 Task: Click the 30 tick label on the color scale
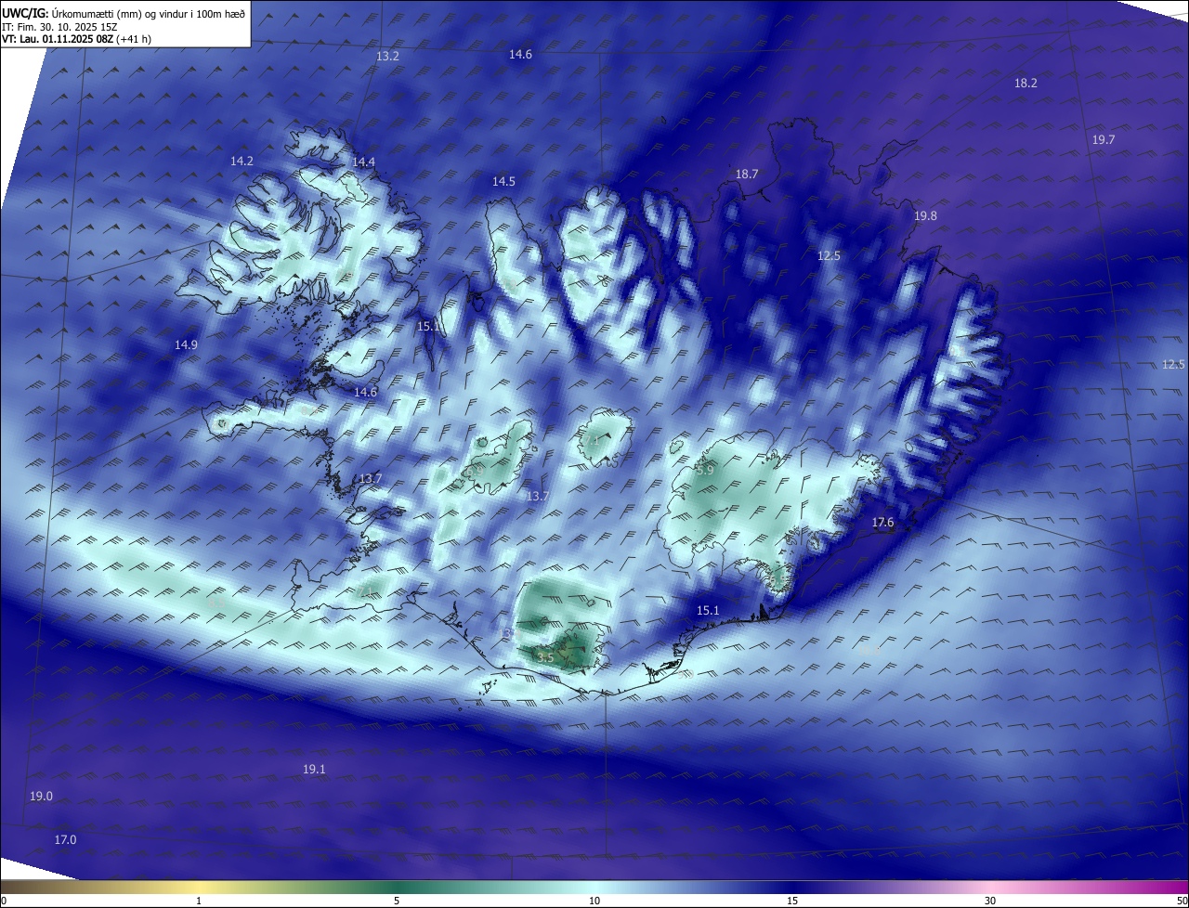(990, 901)
